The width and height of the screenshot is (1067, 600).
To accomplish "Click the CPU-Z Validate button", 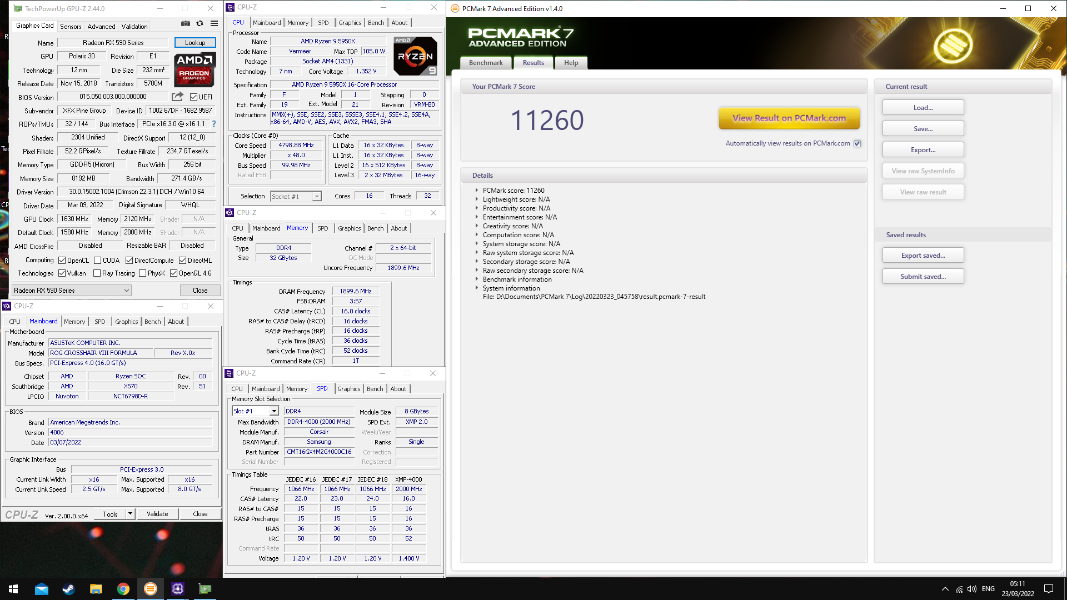I will [157, 514].
